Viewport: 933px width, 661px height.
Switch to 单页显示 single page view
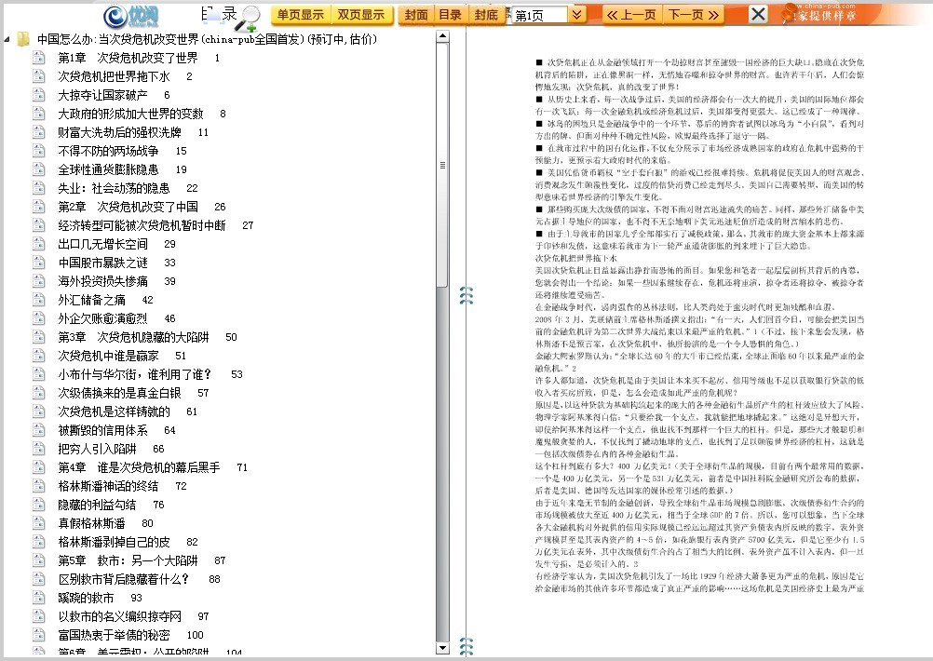click(x=301, y=15)
